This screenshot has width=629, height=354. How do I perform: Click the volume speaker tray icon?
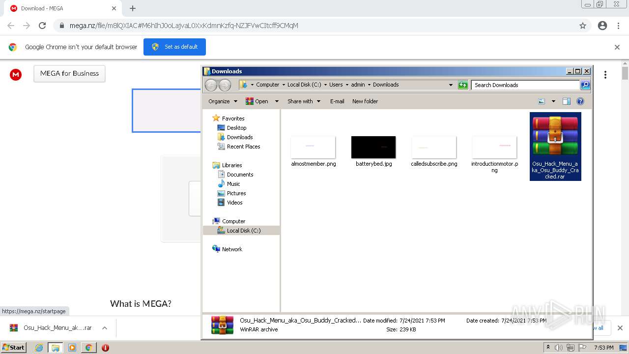coord(559,348)
